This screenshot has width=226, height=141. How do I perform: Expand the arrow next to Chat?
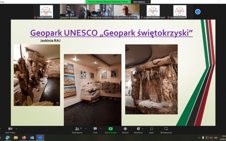click(101, 129)
